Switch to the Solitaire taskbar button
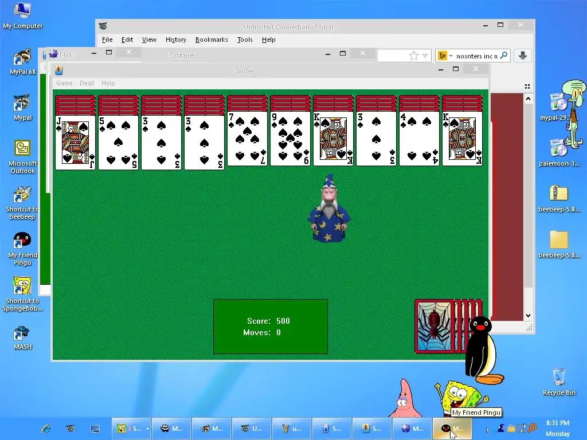587x440 pixels. click(x=332, y=429)
